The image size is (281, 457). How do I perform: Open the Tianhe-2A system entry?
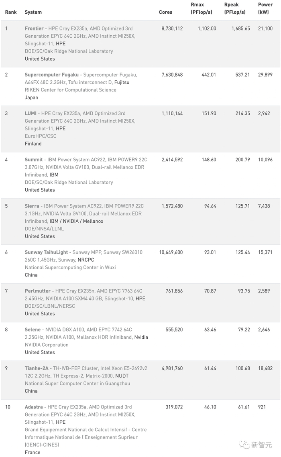coord(37,368)
